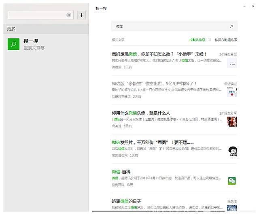This screenshot has width=259, height=215.
Task: Click the 2个好友分享 label
Action: click(x=228, y=54)
